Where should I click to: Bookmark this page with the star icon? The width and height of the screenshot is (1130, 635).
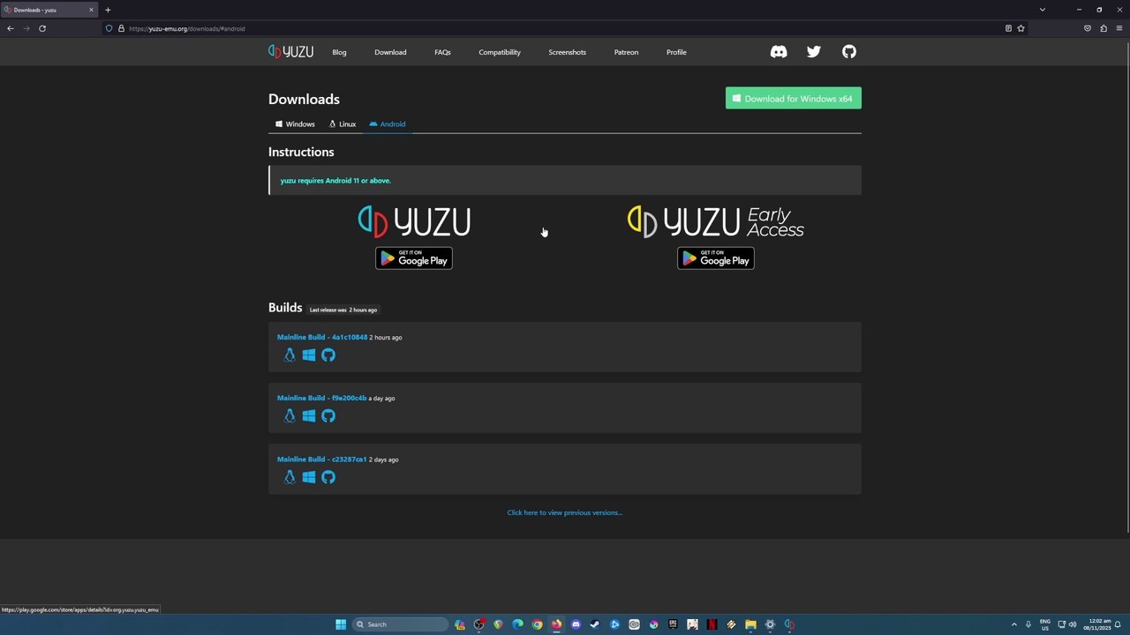pos(1021,28)
